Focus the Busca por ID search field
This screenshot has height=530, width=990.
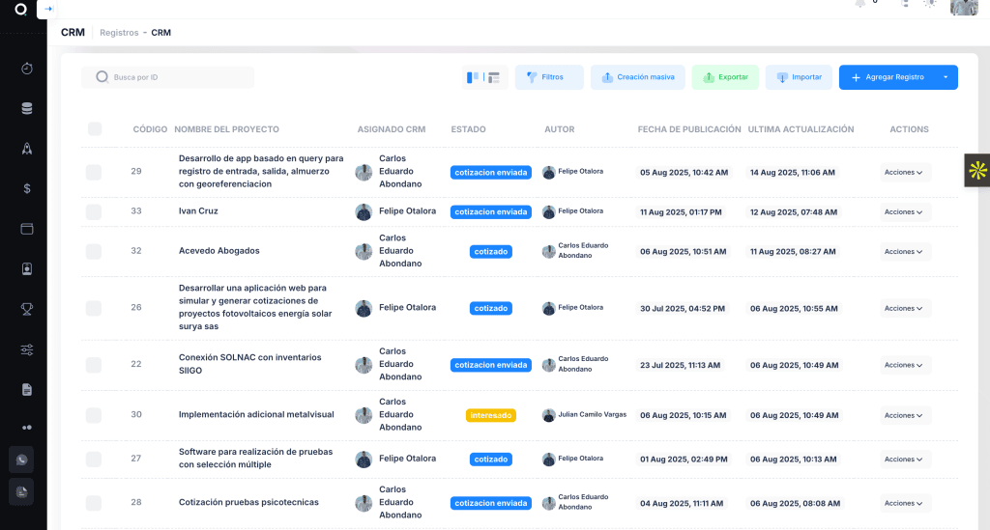coord(174,77)
